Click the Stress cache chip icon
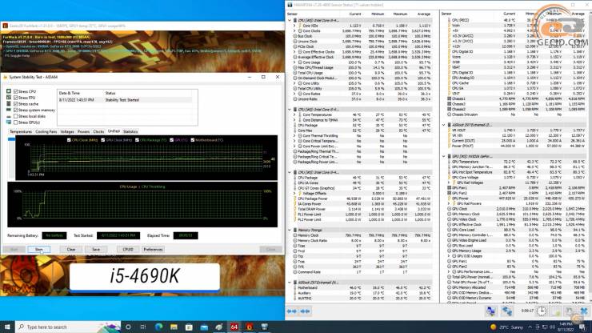Viewport: 592px width, 333px height. tap(9, 103)
